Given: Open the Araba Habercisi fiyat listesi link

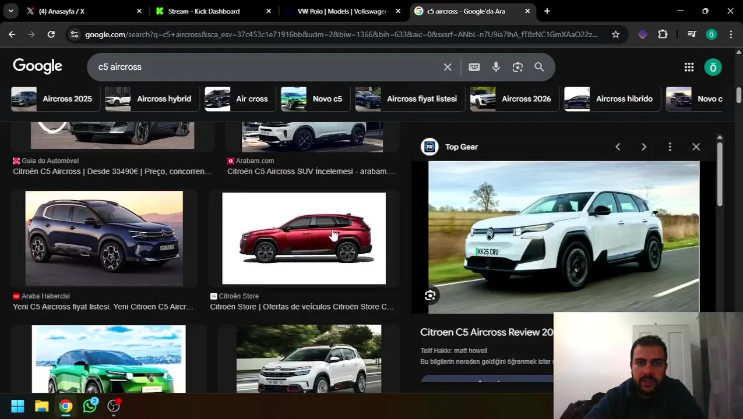Looking at the screenshot, I should tap(103, 307).
